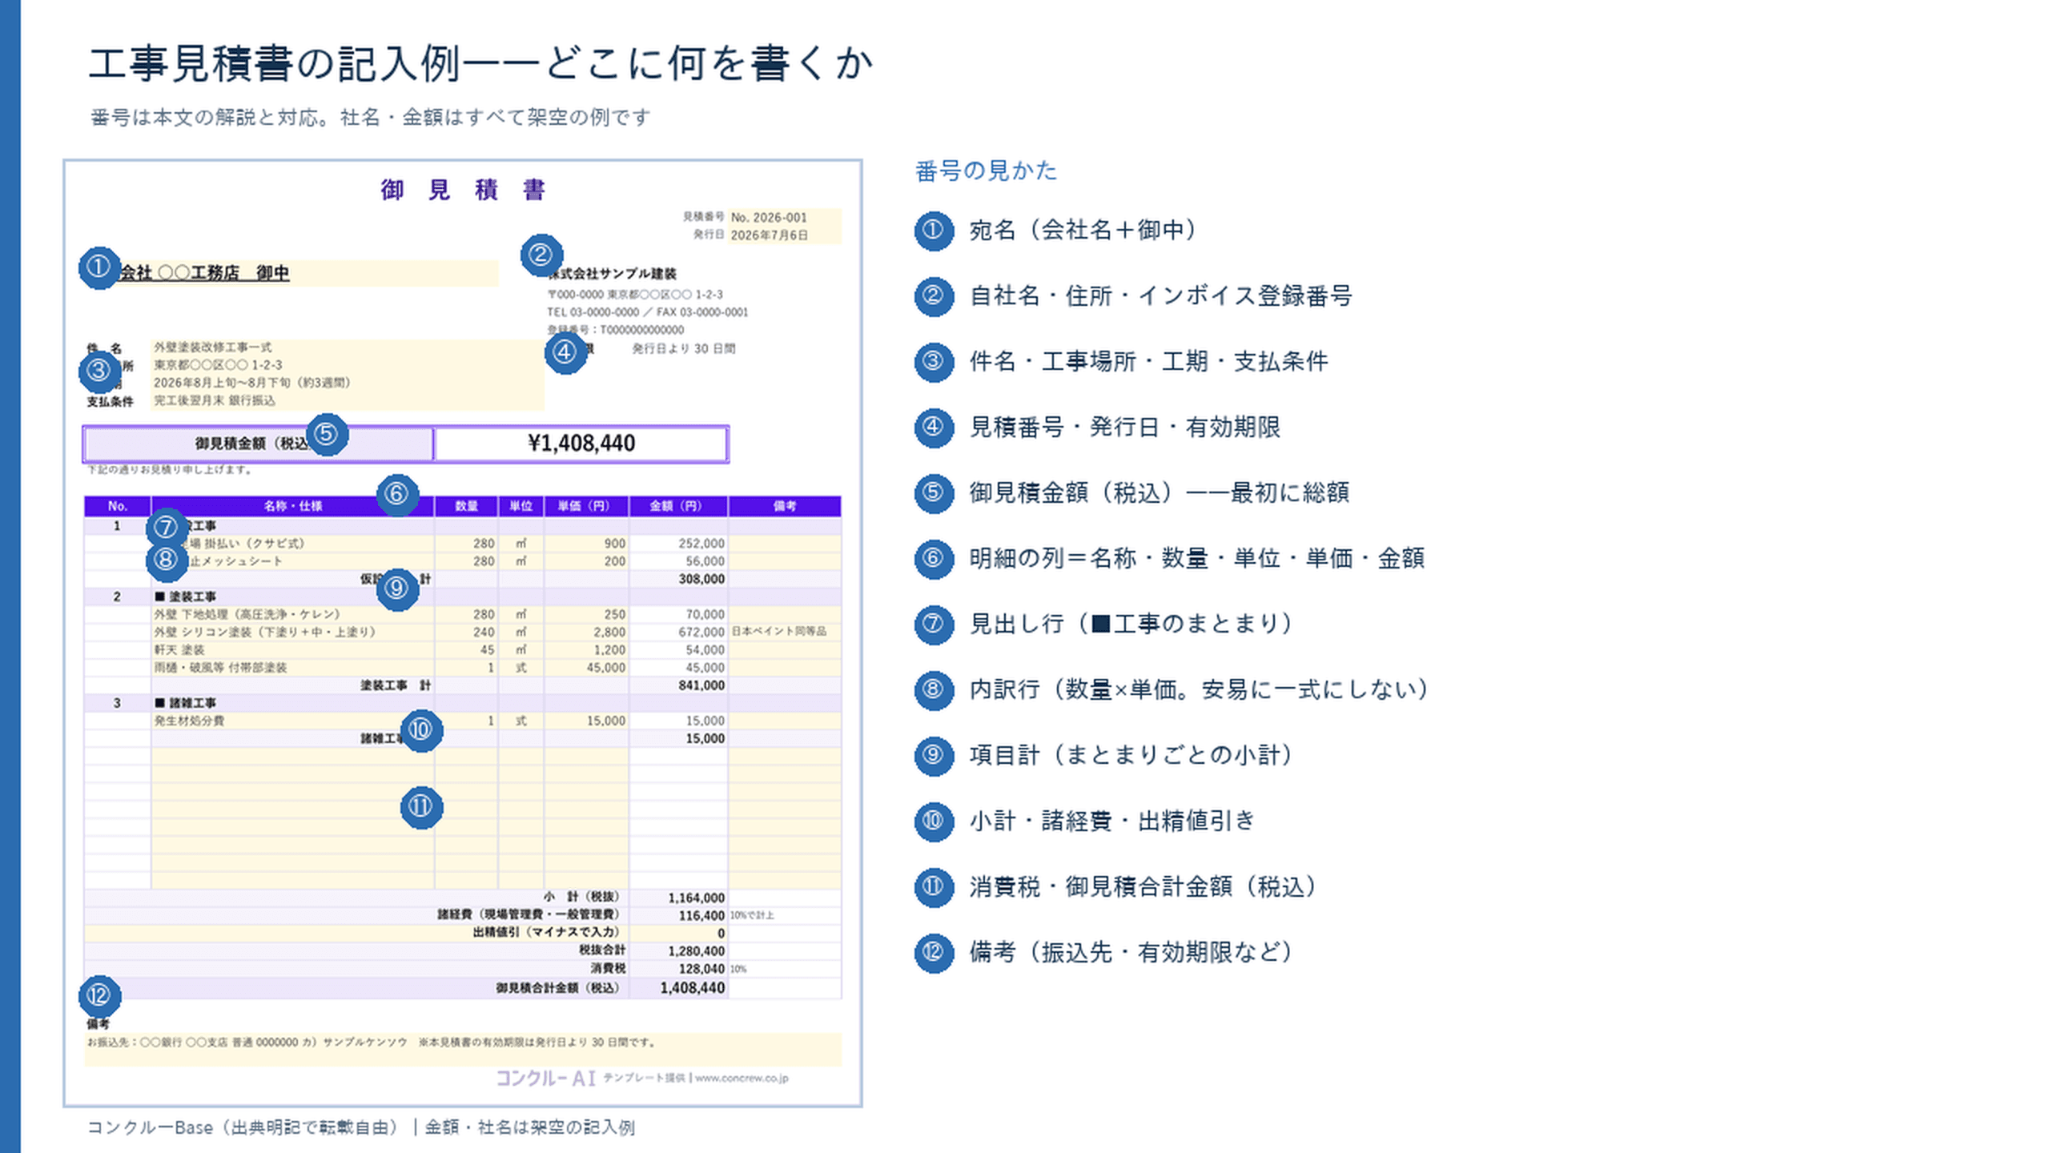Click the 外壁 シリコン塗装 item row name
Viewport: 2050px width, 1153px height.
tap(265, 633)
